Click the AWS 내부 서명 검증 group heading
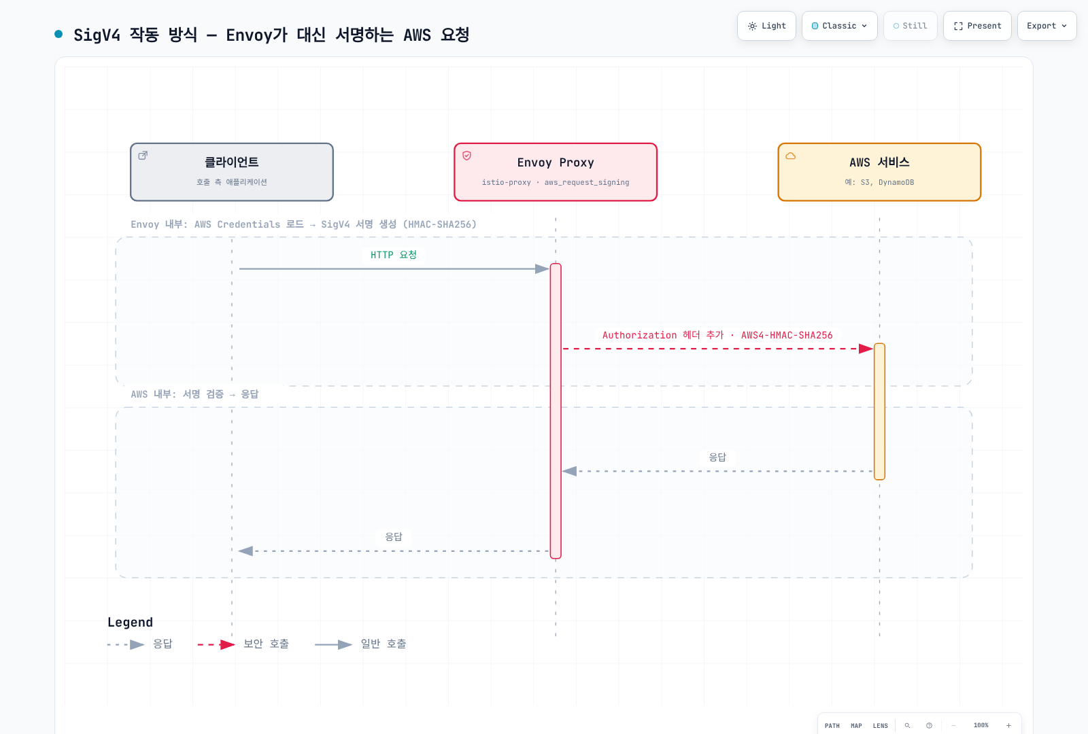The image size is (1088, 734). [x=195, y=394]
